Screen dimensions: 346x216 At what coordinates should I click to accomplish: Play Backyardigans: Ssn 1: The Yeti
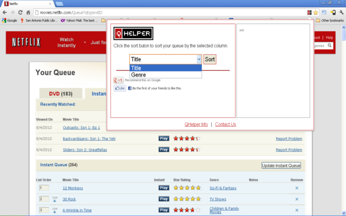tap(164, 139)
